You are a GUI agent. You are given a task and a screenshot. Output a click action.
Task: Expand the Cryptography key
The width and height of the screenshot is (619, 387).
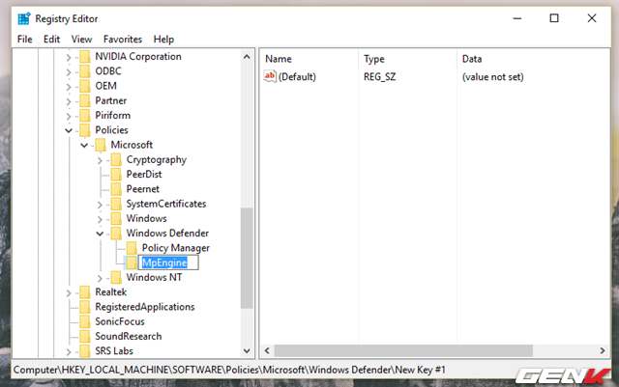click(x=100, y=160)
